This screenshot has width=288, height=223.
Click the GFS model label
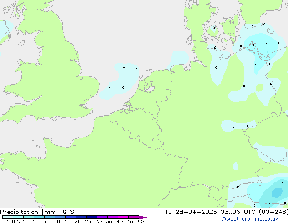coord(68,212)
